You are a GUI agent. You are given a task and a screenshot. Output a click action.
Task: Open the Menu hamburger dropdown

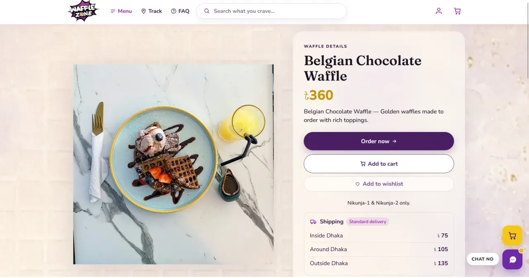(121, 11)
